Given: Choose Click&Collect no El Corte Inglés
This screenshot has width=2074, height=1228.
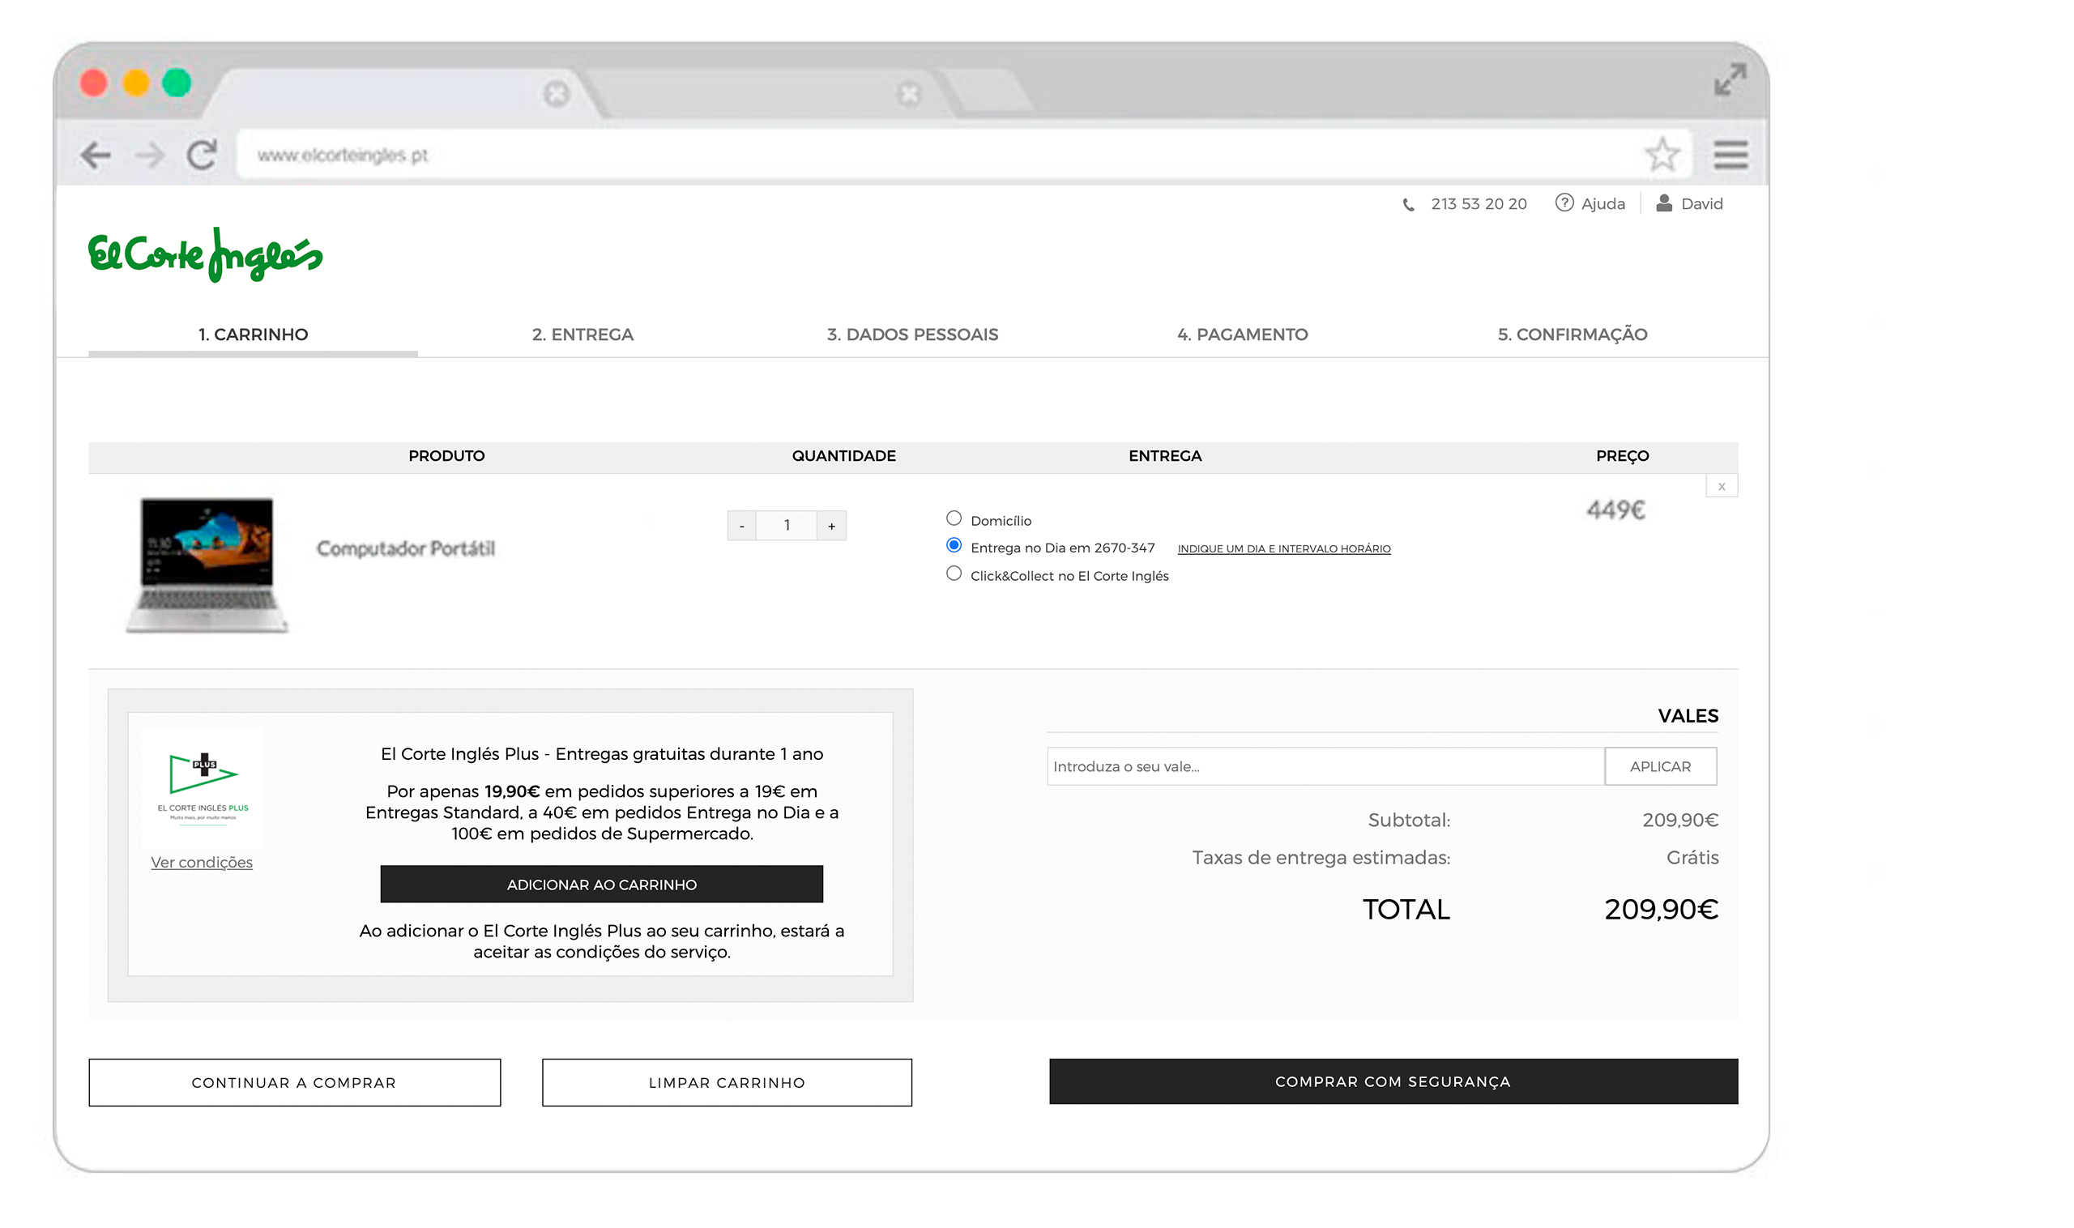Looking at the screenshot, I should [954, 574].
